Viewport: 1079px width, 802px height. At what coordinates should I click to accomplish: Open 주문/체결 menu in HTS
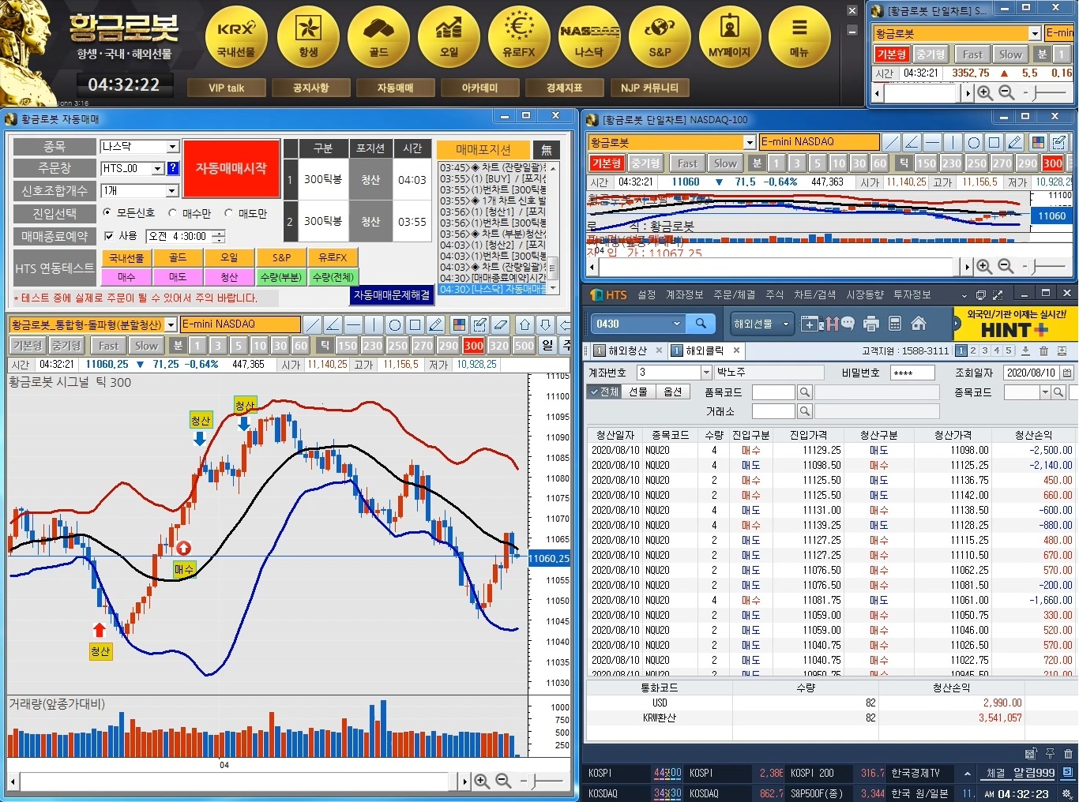click(735, 294)
